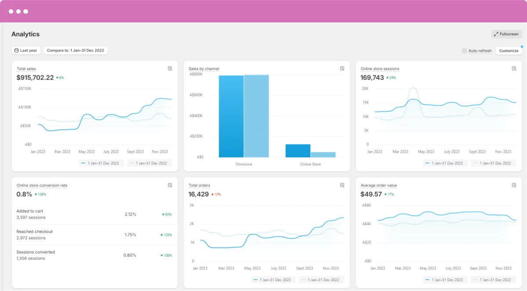Toggle the 2022 legend under Total orders
527x291 pixels.
[321, 280]
